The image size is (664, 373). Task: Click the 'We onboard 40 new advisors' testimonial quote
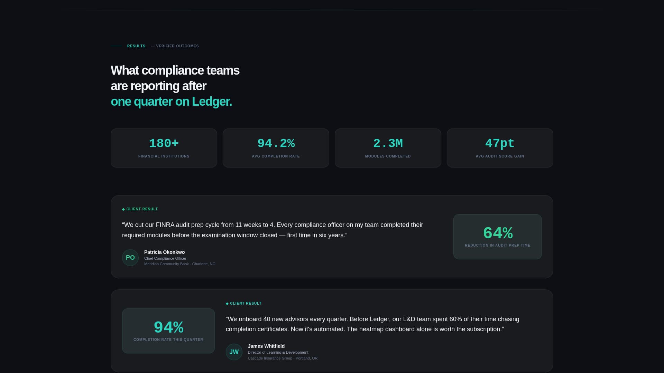pyautogui.click(x=372, y=324)
